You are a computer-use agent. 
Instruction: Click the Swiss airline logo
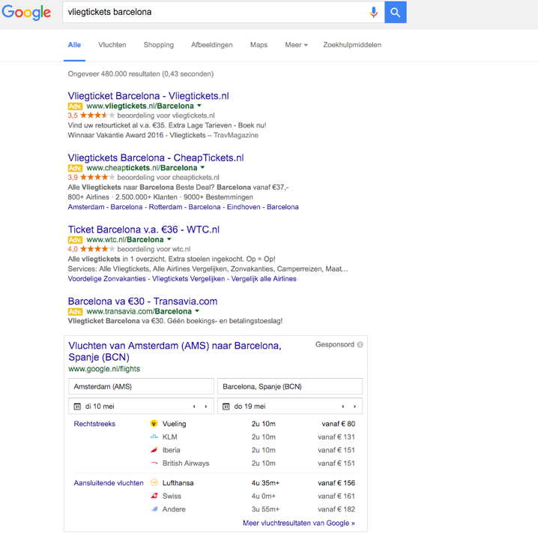pos(154,496)
